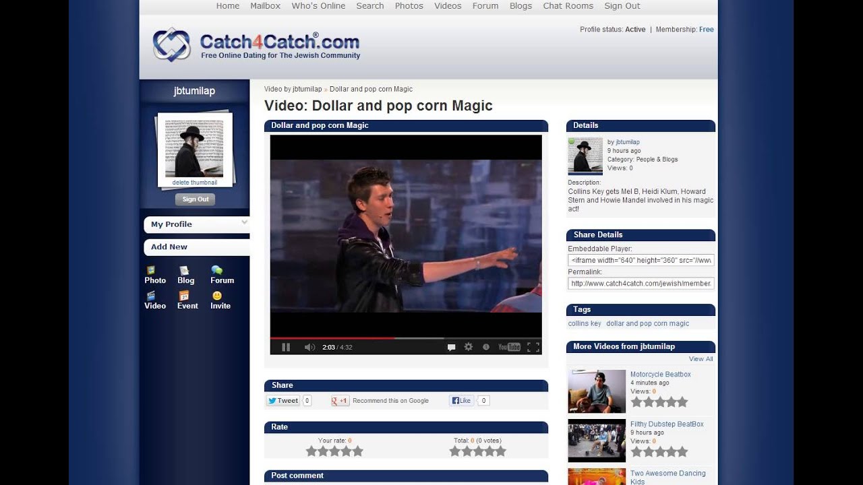Click Two Awesome Dancing Kids thumbnail
Screen dimensions: 863x485
597,477
